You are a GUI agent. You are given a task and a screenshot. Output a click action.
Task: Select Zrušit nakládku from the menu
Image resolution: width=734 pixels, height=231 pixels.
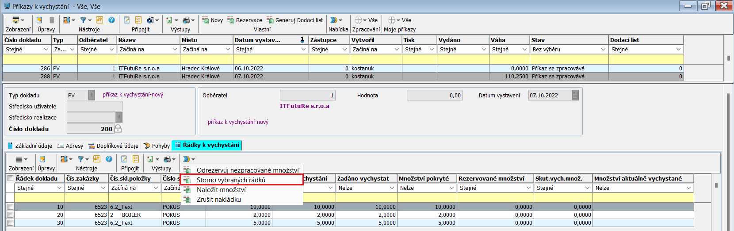pos(218,200)
